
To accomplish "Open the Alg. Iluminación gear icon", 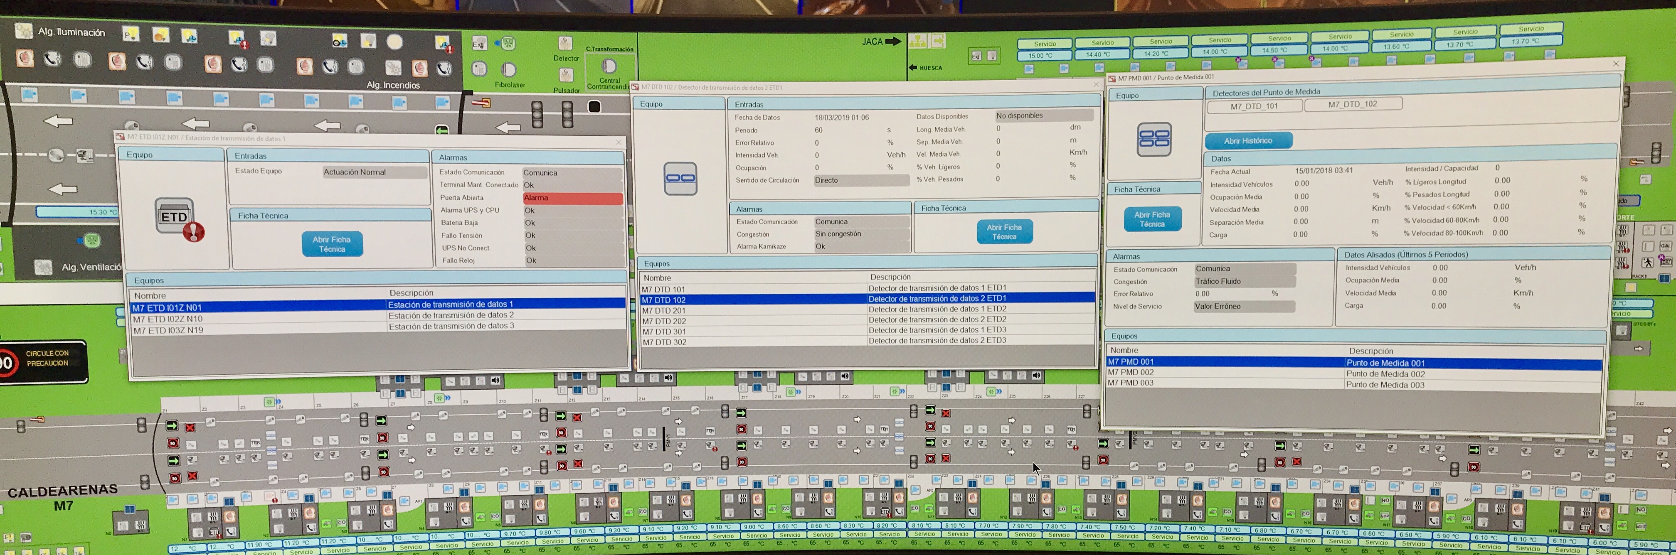I will [24, 31].
